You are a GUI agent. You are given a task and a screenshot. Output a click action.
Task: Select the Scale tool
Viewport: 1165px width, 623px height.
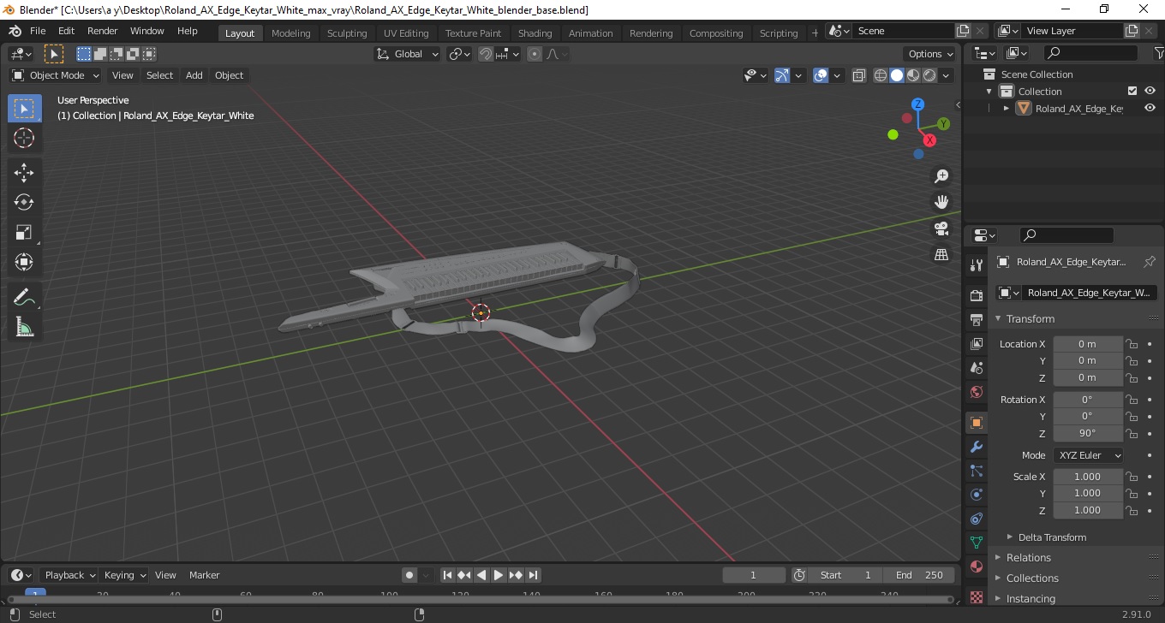(24, 232)
